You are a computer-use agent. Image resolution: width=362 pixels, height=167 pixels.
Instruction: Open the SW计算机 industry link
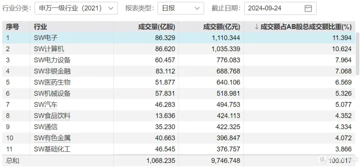49,49
